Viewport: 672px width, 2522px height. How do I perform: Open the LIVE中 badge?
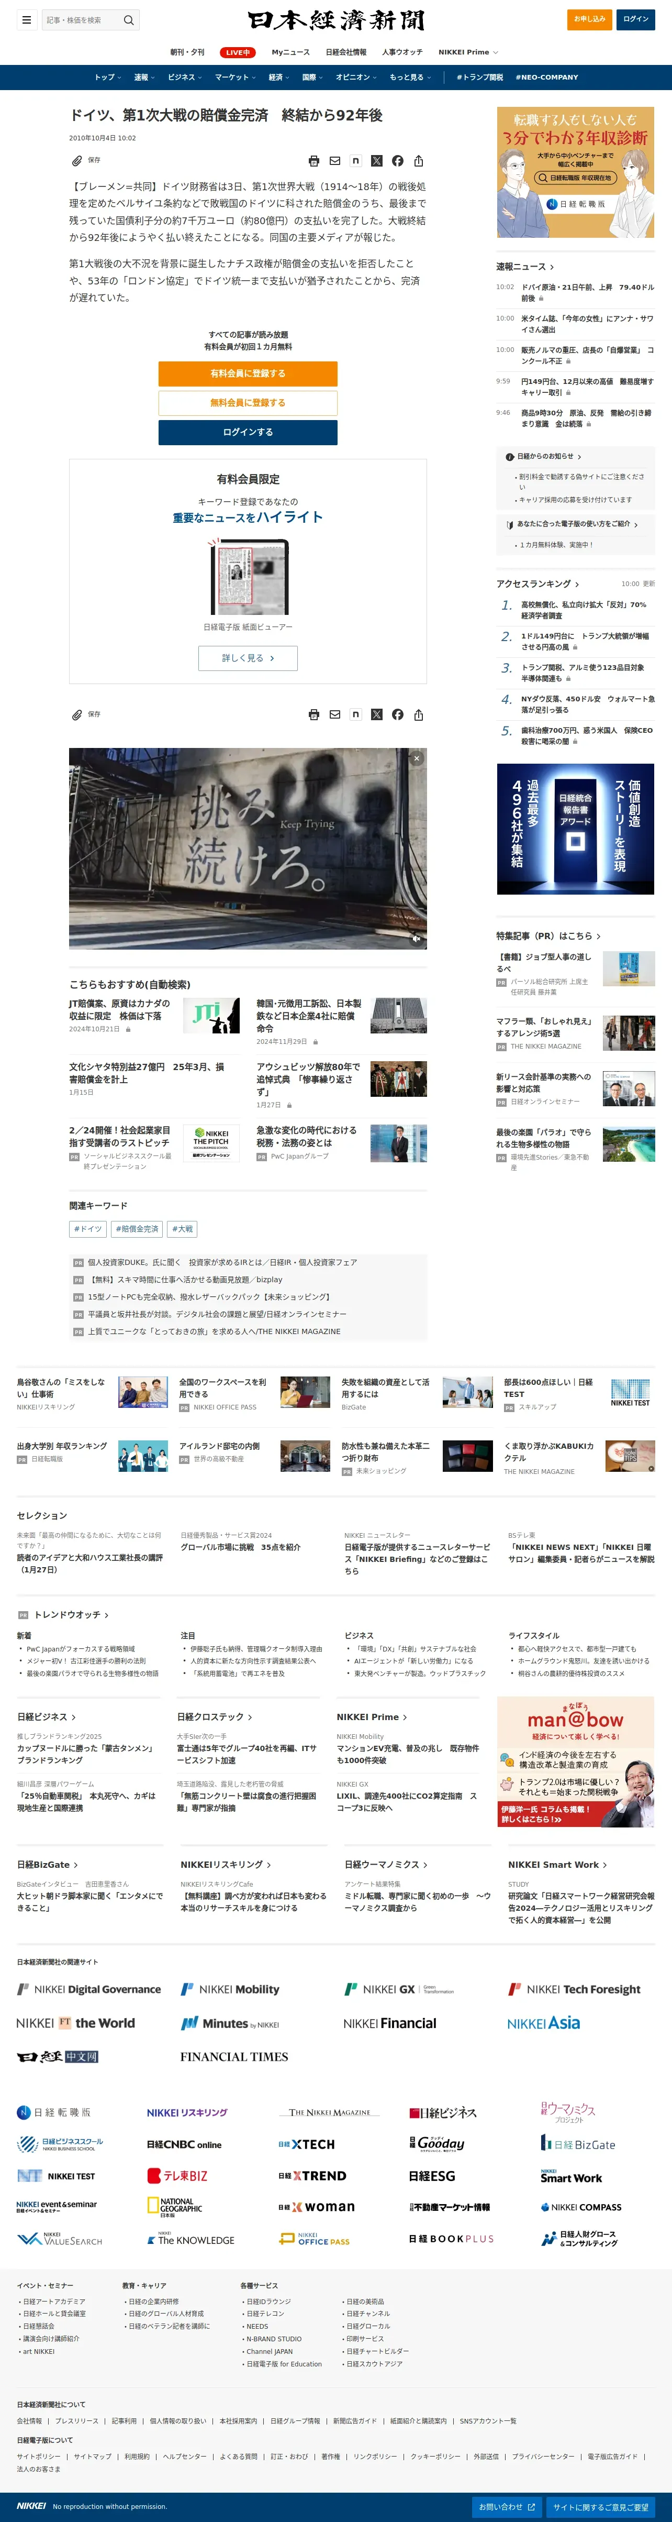point(237,52)
